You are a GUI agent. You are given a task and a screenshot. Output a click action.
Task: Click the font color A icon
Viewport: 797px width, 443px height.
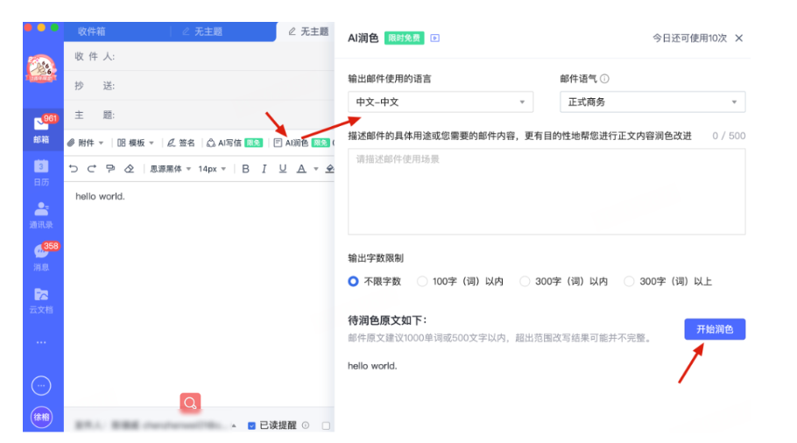pyautogui.click(x=301, y=169)
